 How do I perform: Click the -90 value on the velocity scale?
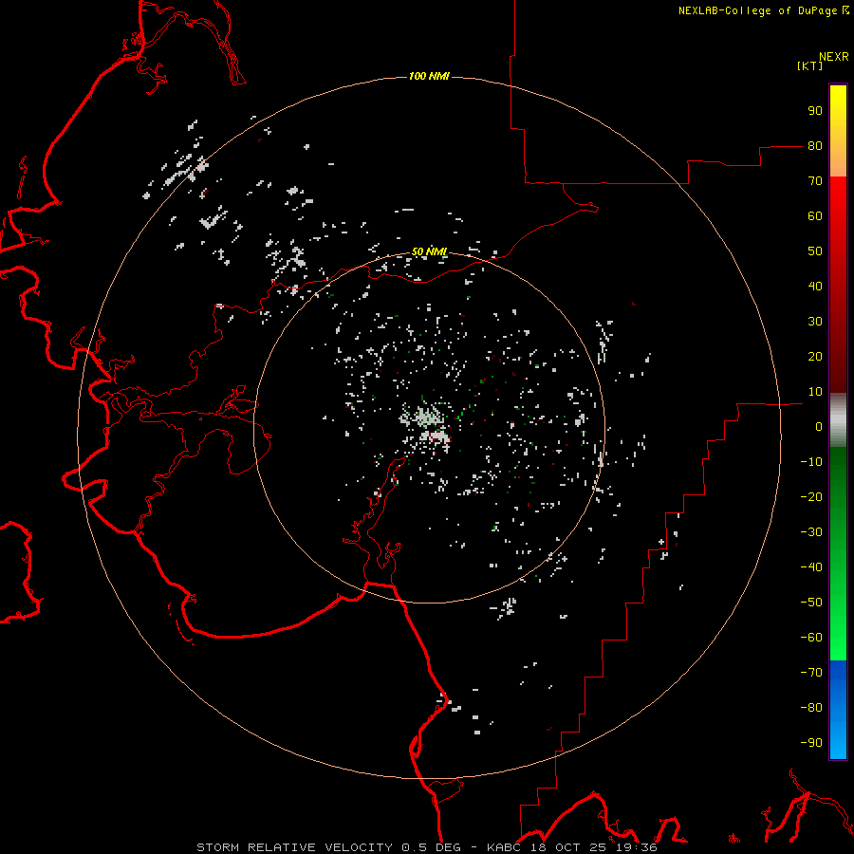click(x=811, y=743)
